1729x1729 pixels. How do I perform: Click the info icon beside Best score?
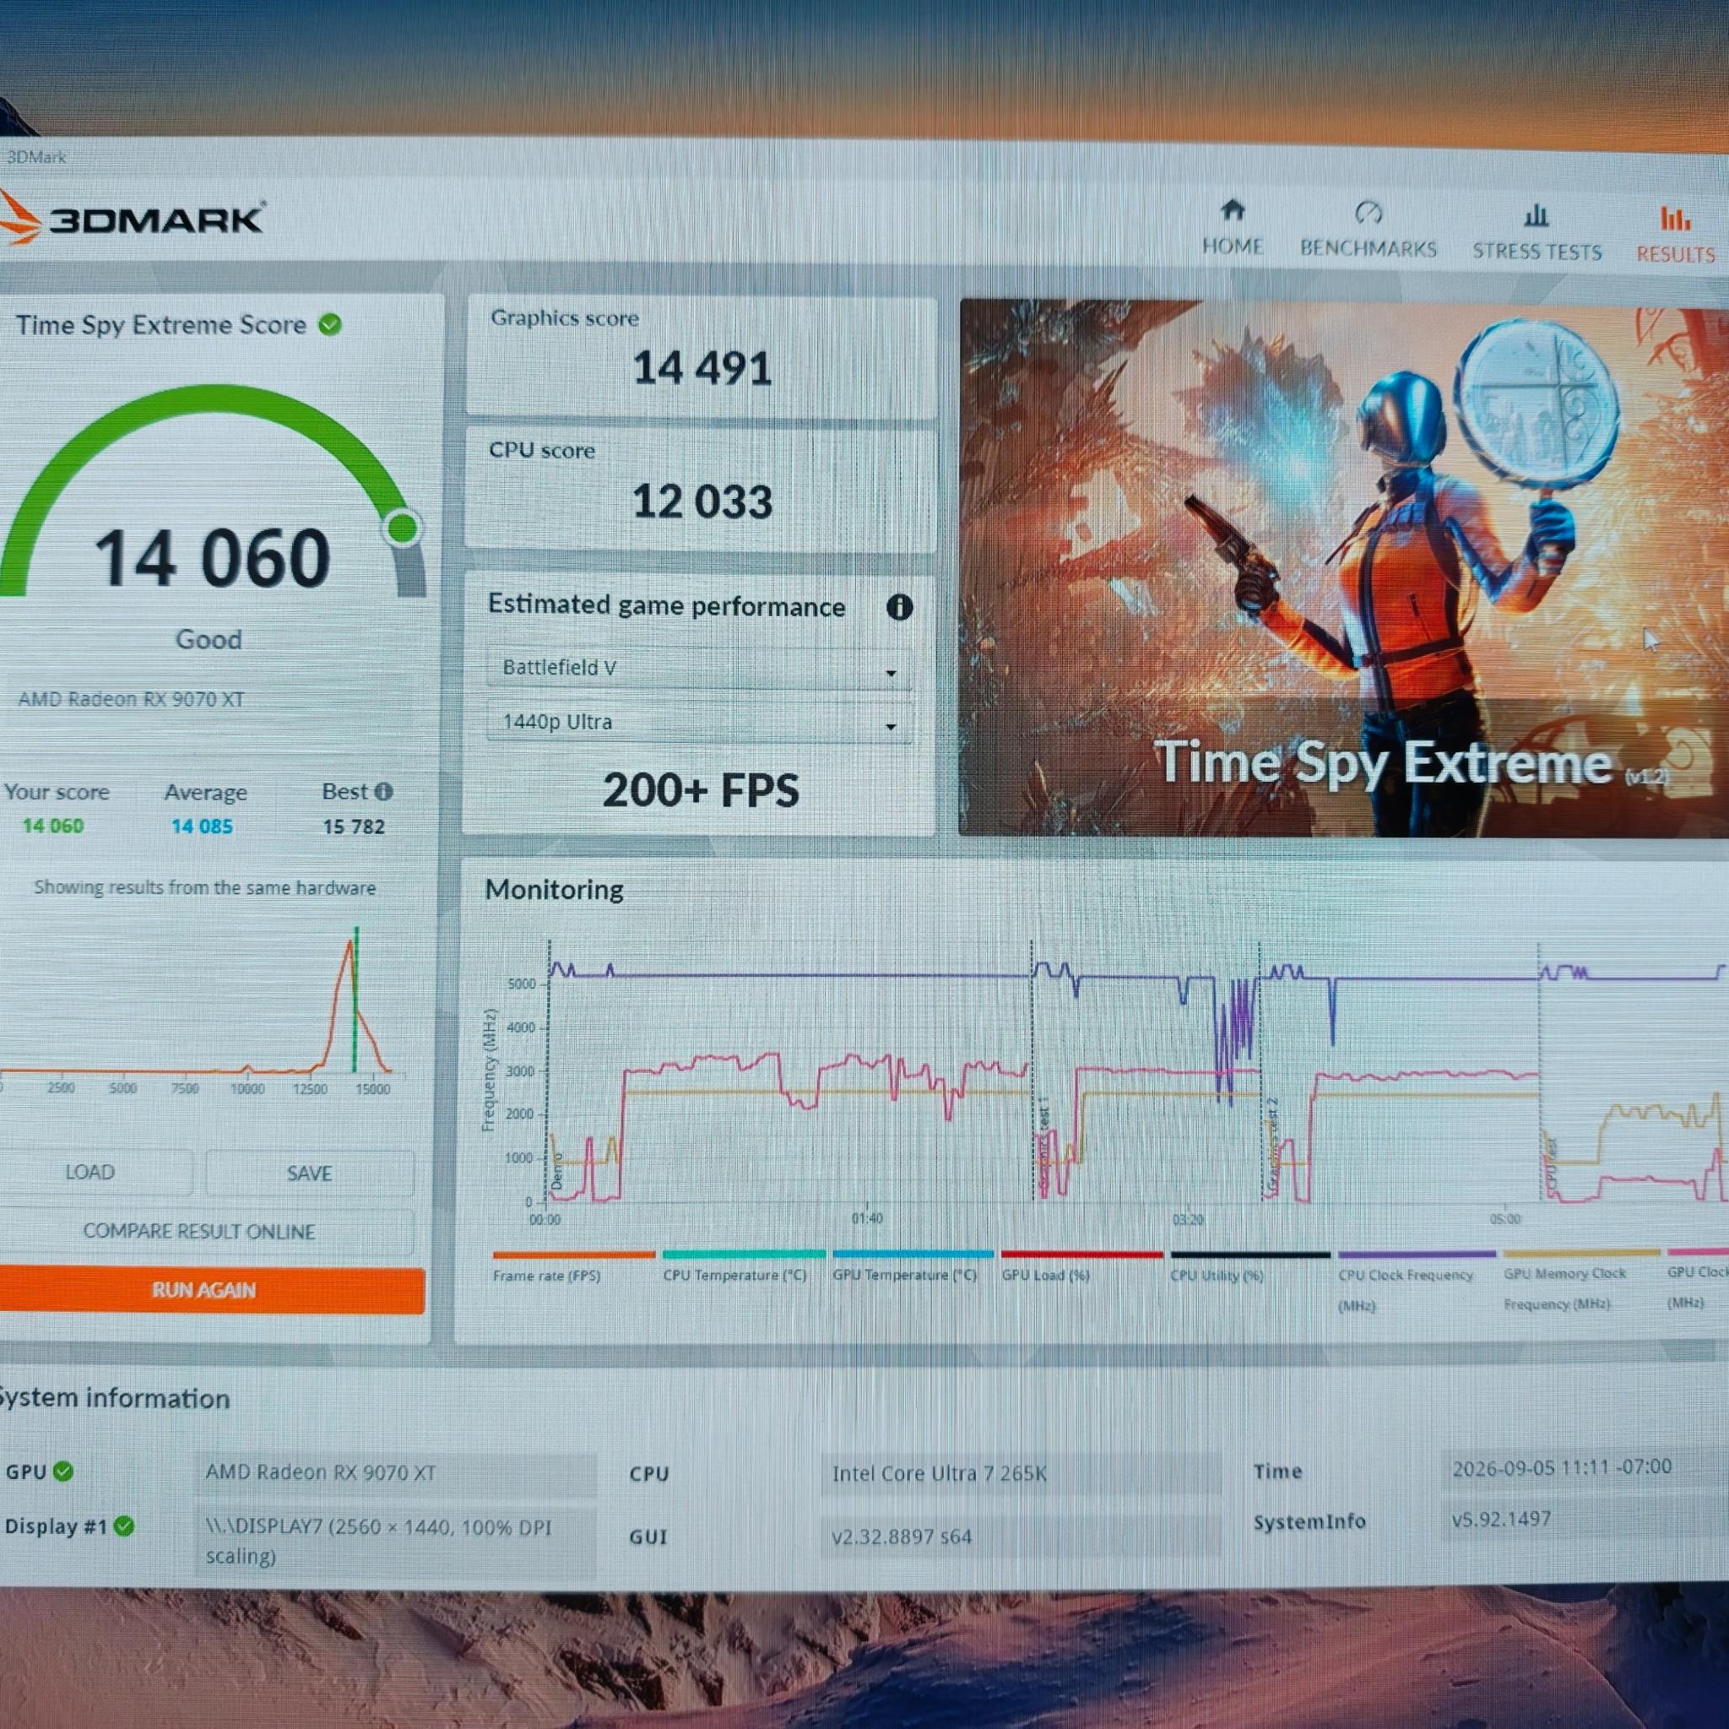coord(384,791)
